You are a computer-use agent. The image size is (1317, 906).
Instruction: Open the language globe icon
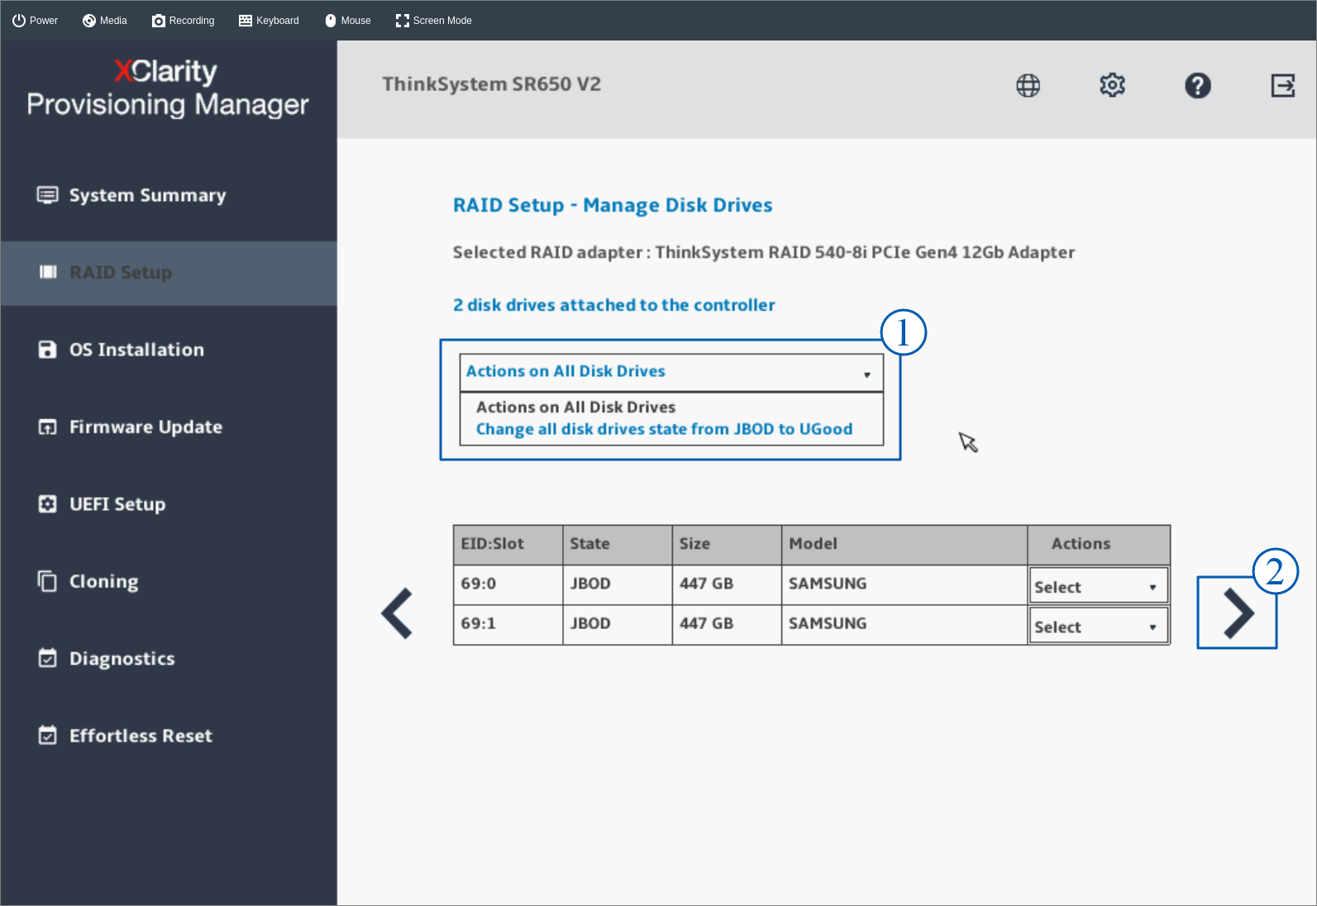point(1028,85)
